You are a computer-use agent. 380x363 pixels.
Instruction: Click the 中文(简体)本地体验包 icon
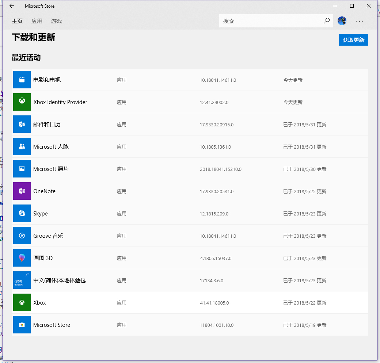coord(22,280)
